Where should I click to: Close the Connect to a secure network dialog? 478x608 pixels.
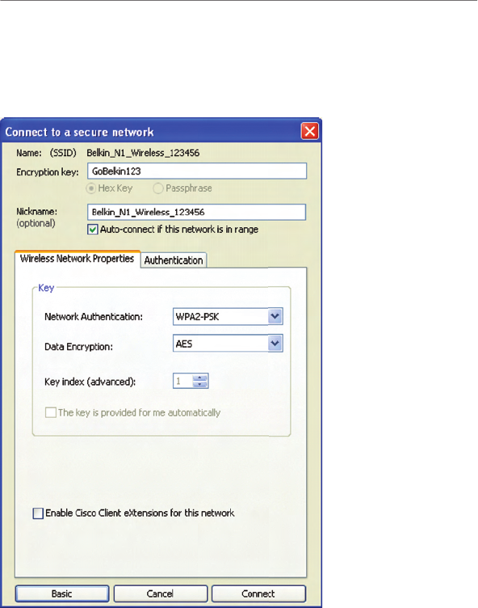point(310,131)
